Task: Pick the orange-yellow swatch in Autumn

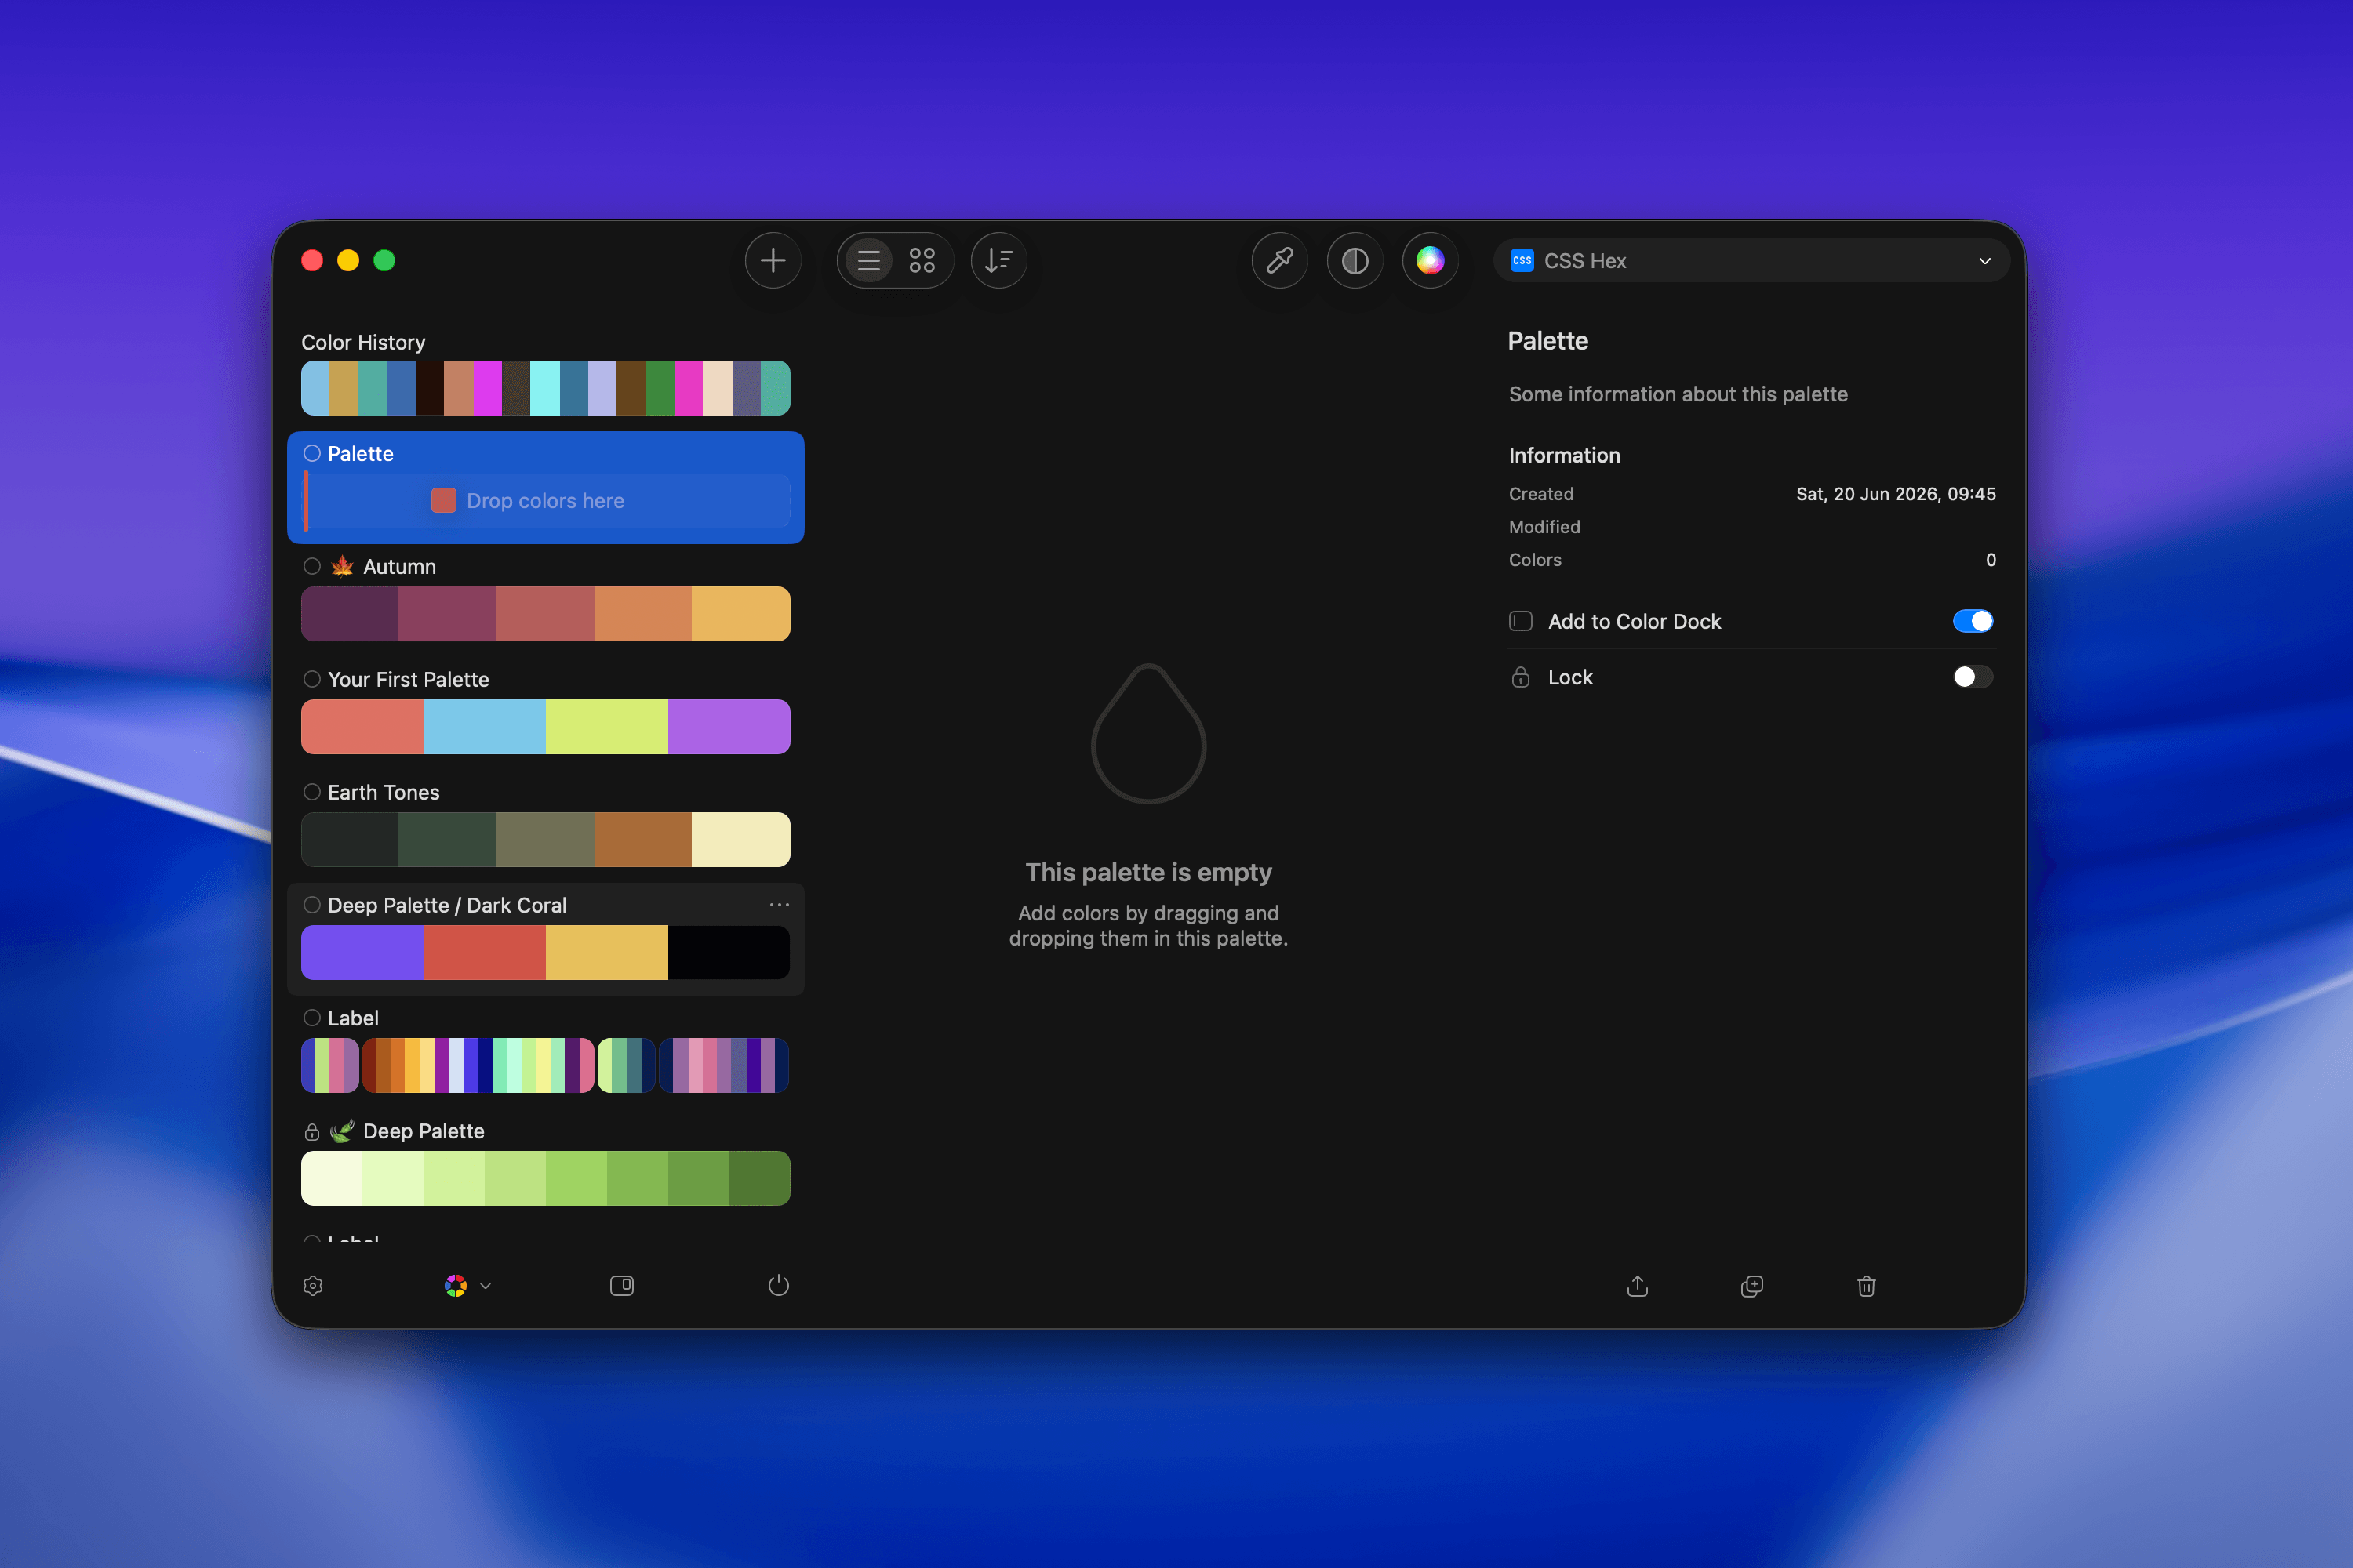Action: 740,614
